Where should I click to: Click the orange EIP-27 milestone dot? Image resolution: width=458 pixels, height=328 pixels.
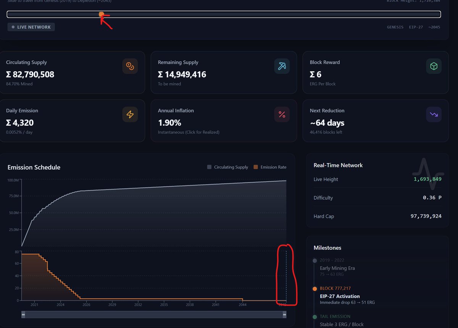tap(314, 289)
